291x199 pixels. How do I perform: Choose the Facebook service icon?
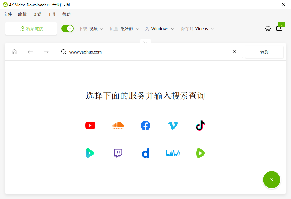(x=145, y=125)
